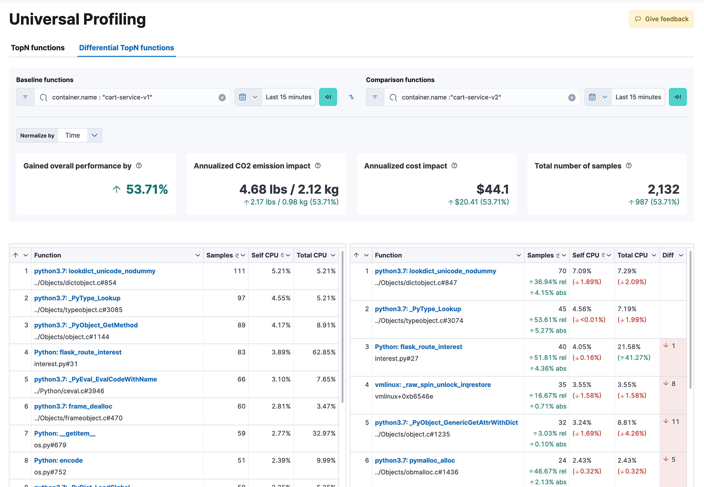This screenshot has width=704, height=487.
Task: Click the baseline container.name query field
Action: (133, 97)
